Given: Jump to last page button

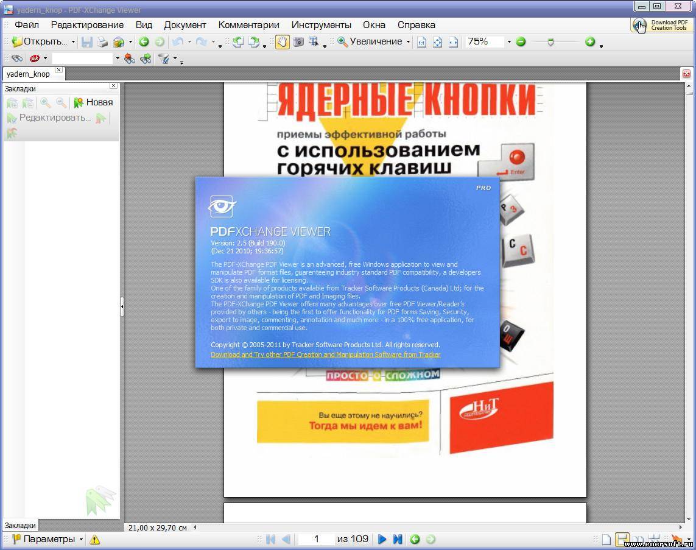Looking at the screenshot, I should [398, 539].
